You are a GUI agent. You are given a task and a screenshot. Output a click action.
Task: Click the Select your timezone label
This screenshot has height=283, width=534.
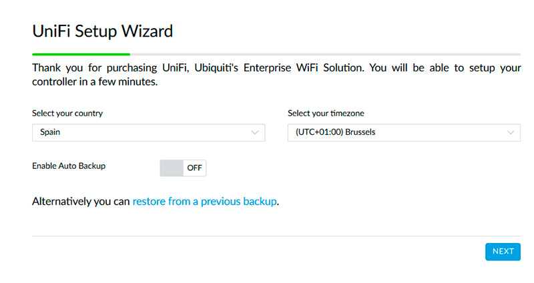point(326,113)
